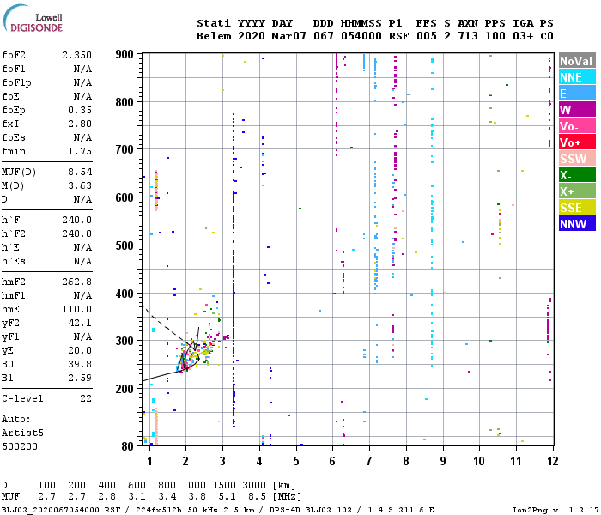Click the MUF(D) value 8.54
The image size is (601, 515).
coord(80,172)
